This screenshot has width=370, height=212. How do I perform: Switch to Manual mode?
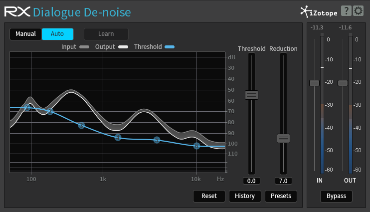tap(25, 34)
